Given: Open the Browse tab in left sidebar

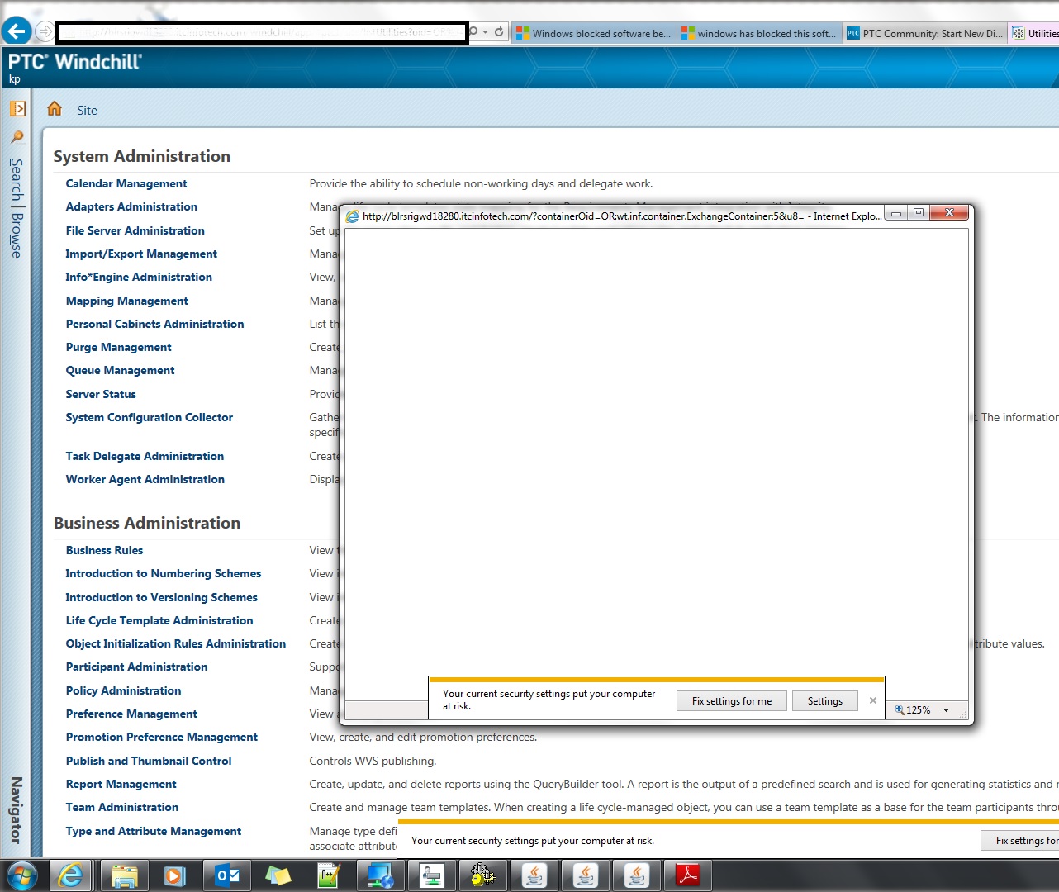Looking at the screenshot, I should [17, 235].
